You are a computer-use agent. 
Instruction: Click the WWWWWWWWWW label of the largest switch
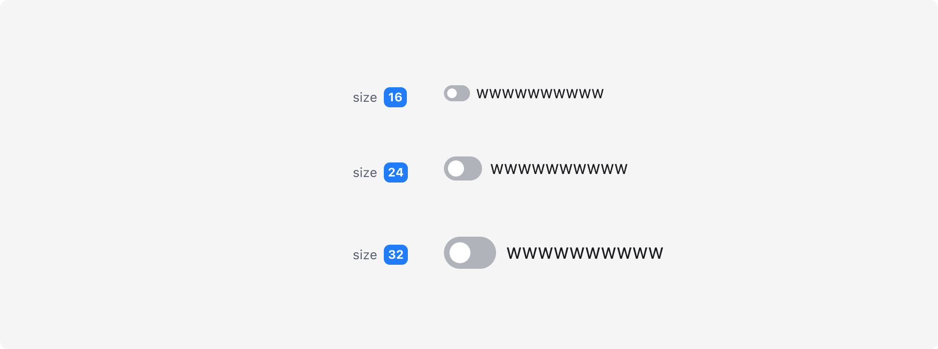(x=585, y=253)
